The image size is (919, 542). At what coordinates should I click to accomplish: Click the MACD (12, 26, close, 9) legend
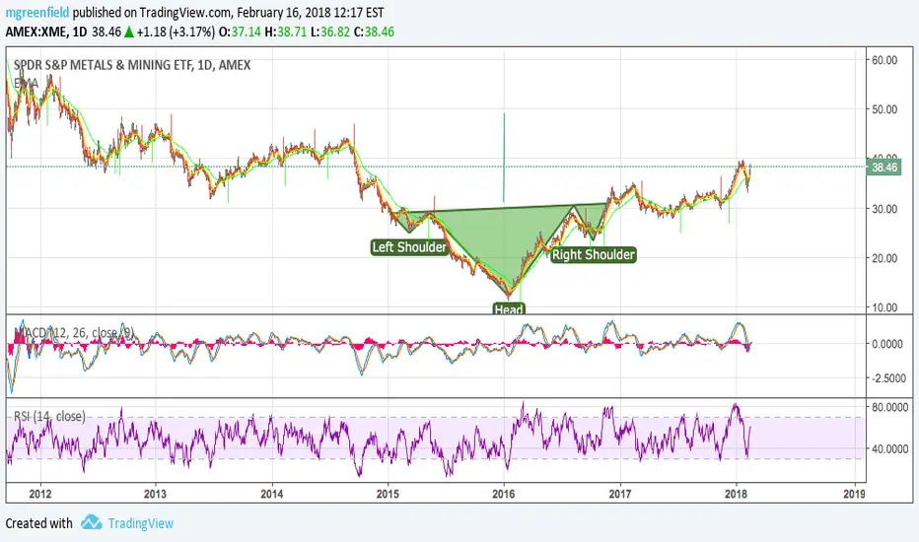[74, 333]
